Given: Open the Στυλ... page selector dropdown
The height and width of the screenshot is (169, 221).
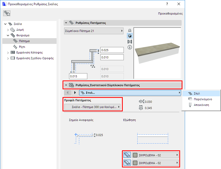Looking at the screenshot, I should pyautogui.click(x=130, y=93).
